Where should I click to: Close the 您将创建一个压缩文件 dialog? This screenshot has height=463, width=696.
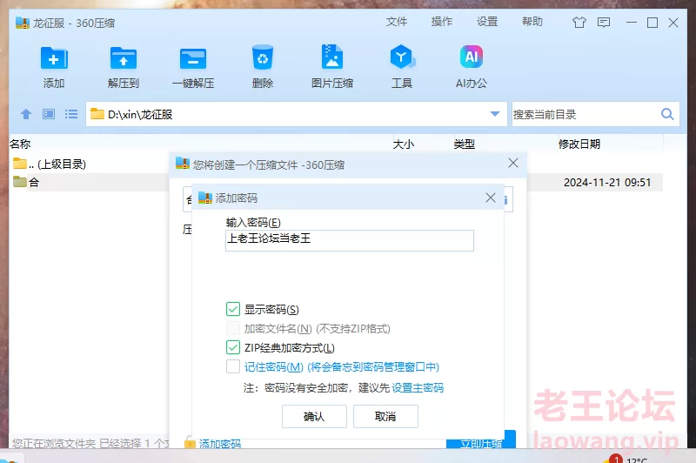[x=513, y=163]
